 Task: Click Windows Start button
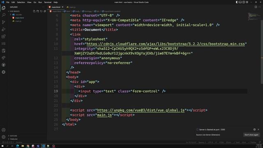click(2, 146)
